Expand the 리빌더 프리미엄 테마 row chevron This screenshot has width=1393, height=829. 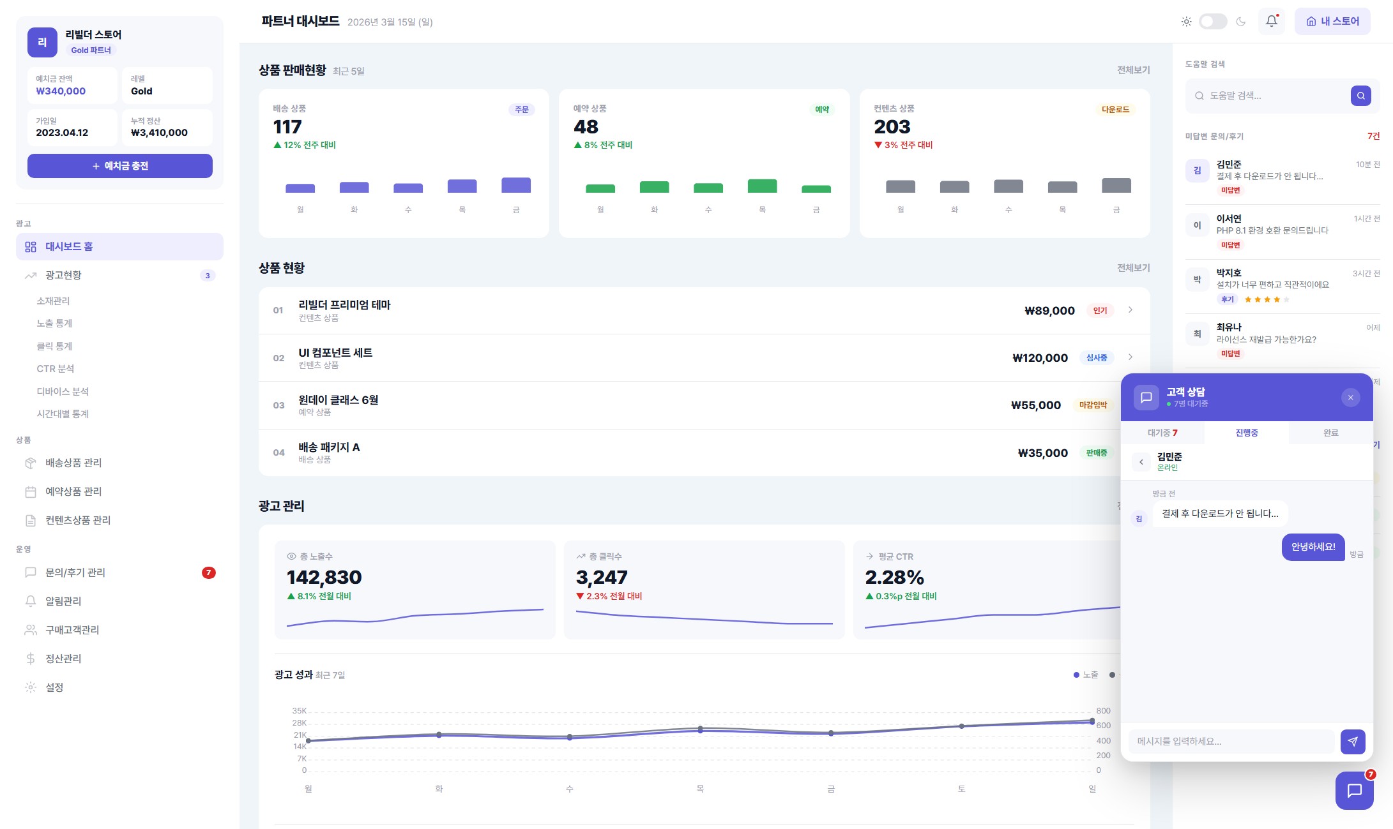[1130, 310]
